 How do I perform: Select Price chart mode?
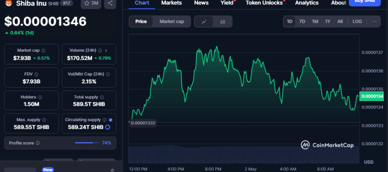[141, 22]
